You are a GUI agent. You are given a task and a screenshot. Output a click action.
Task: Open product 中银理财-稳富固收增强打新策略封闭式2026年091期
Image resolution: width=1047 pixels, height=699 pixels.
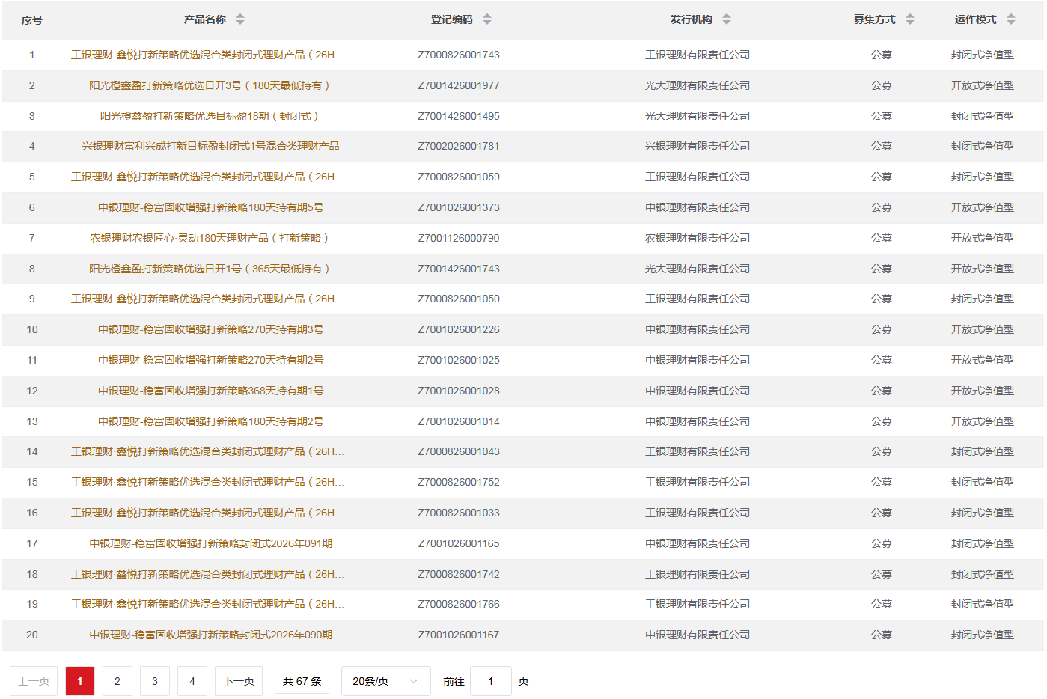(x=210, y=543)
